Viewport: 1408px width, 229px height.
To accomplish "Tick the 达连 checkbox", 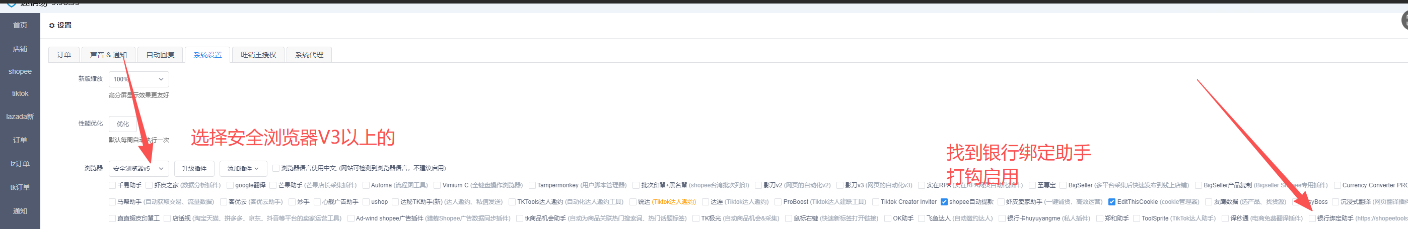I will [706, 202].
